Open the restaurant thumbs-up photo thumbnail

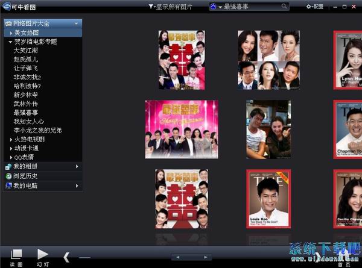(268, 129)
